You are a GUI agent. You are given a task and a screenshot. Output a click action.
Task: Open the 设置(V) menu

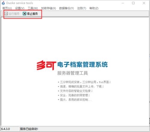(x=20, y=8)
